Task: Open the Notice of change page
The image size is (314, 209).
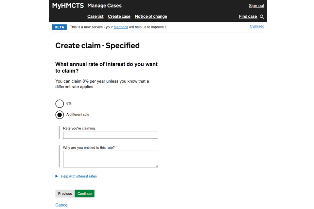Action: point(151,16)
